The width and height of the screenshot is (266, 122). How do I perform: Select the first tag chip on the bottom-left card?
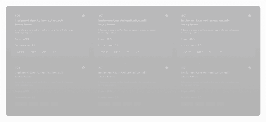21,104
